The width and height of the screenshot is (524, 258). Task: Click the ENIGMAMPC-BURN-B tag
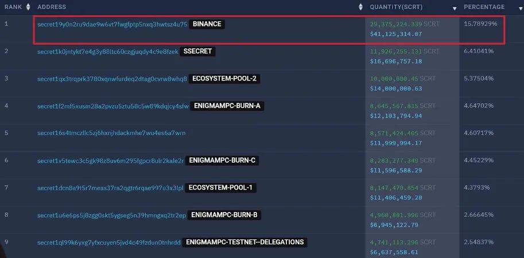224,215
